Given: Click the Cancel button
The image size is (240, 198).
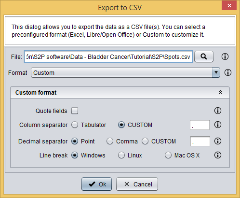Looking at the screenshot, I should tap(137, 184).
